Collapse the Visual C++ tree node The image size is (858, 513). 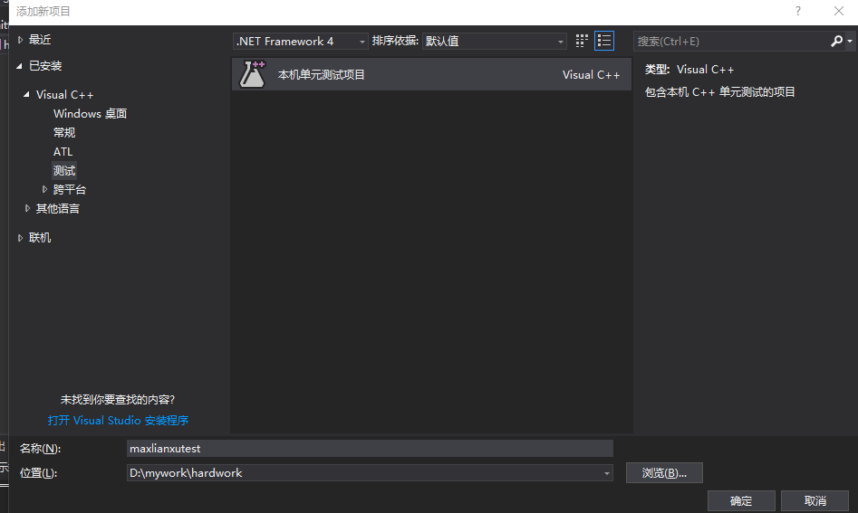point(27,94)
